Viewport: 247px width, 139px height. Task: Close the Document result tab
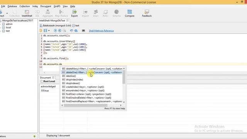pyautogui.click(x=53, y=78)
